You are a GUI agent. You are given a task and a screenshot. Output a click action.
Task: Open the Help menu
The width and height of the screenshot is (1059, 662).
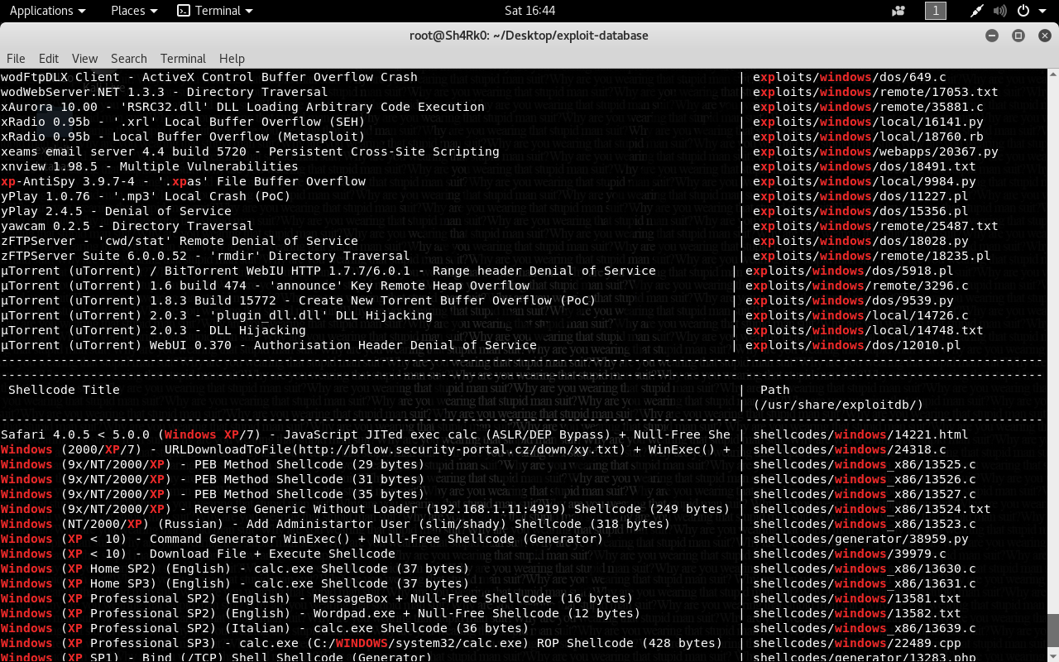point(232,59)
